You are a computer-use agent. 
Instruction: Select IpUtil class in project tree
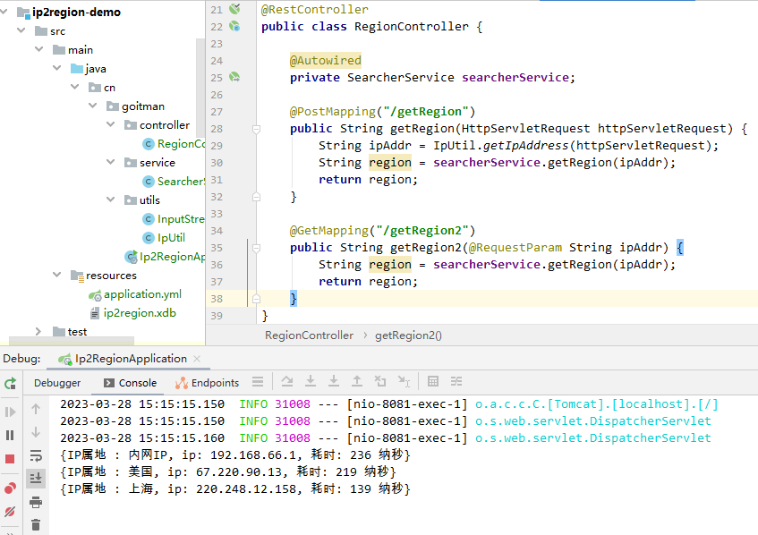pyautogui.click(x=171, y=238)
